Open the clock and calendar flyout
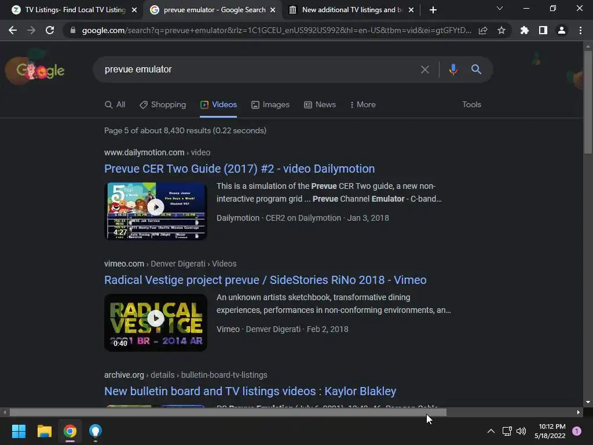 click(550, 431)
